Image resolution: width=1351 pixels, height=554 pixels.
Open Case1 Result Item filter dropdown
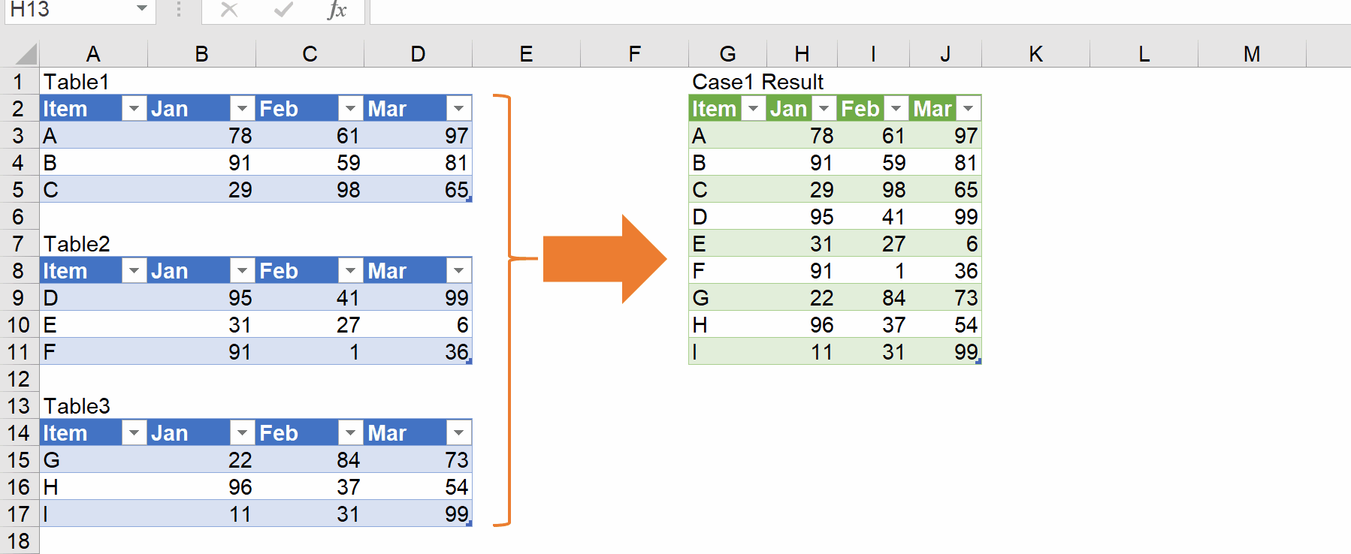click(753, 109)
